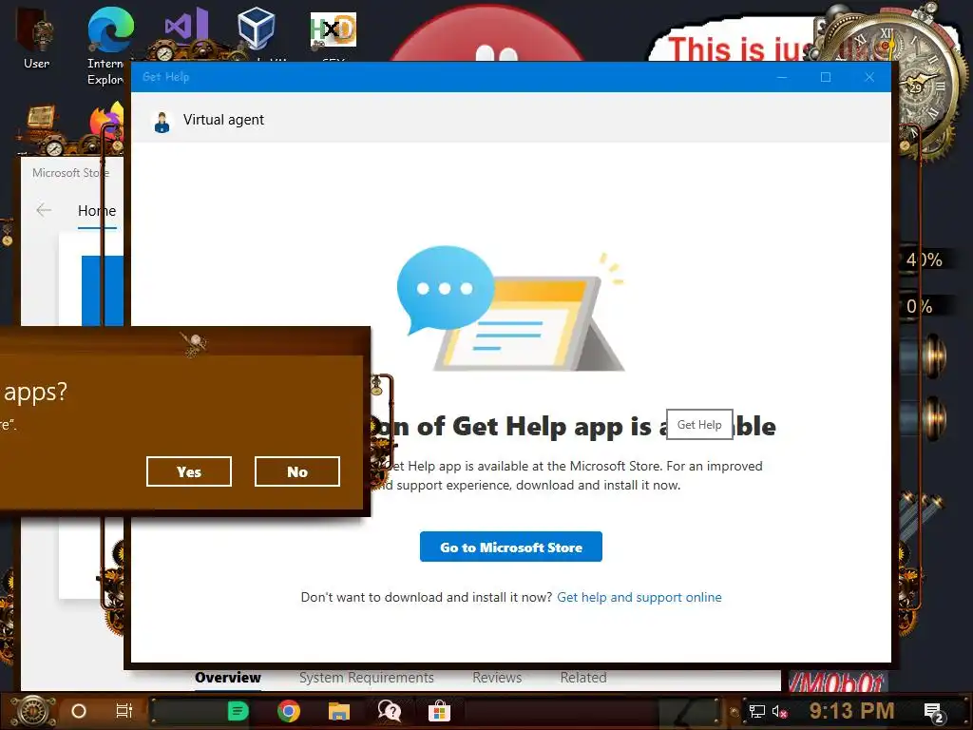
Task: Click the Virtual agent avatar icon
Action: pos(162,122)
